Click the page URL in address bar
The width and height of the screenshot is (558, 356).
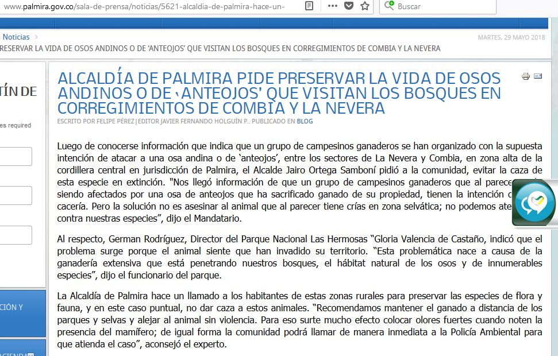(144, 6)
